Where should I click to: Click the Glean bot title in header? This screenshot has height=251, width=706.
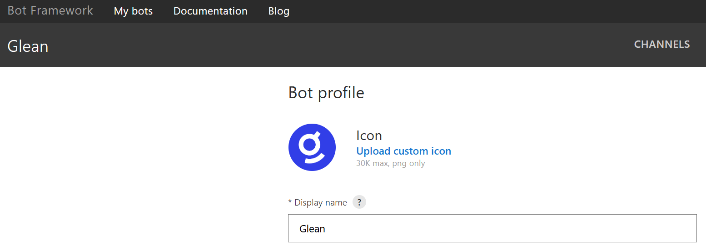coord(28,46)
